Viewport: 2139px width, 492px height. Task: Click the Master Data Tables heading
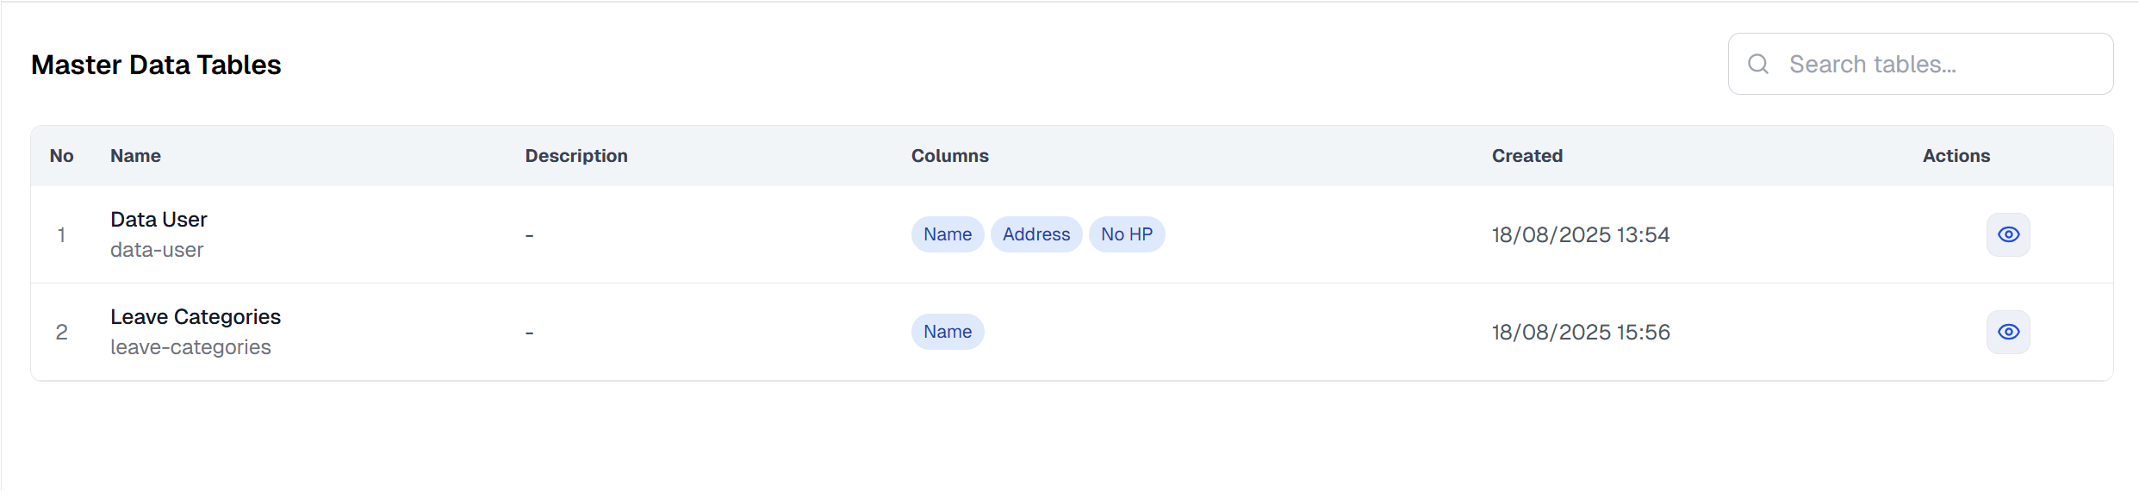(156, 65)
